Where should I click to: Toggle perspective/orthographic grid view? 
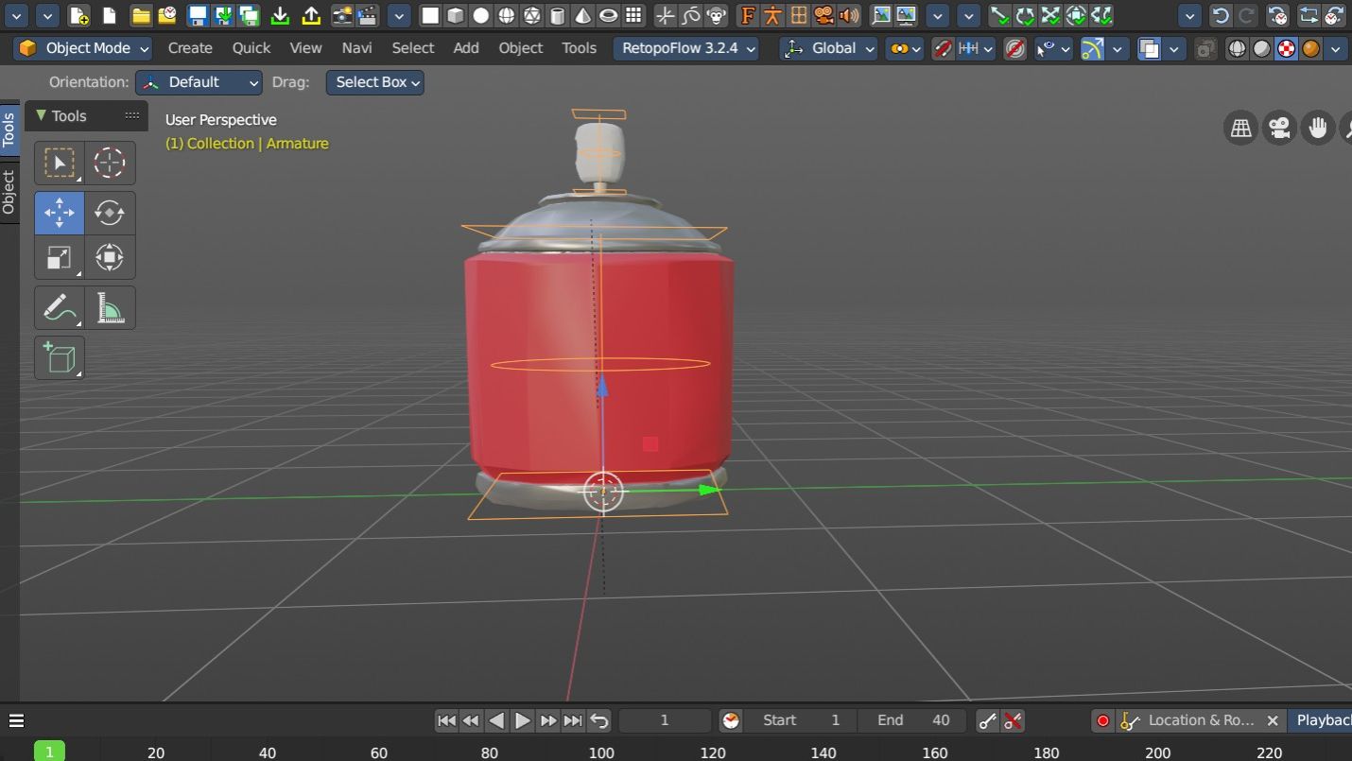[1241, 128]
